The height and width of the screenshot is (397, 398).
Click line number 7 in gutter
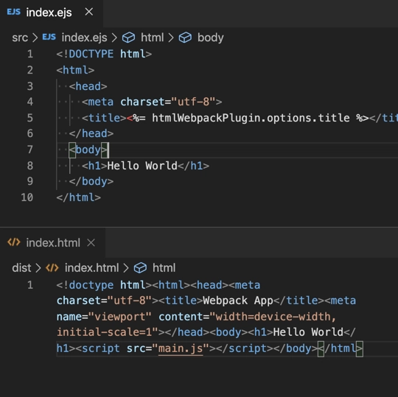pos(30,150)
